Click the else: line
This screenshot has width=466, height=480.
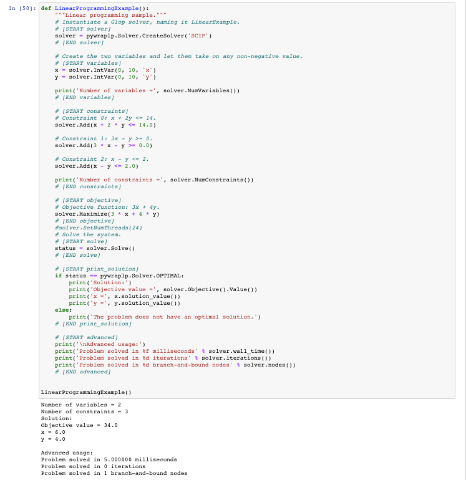[x=64, y=310]
